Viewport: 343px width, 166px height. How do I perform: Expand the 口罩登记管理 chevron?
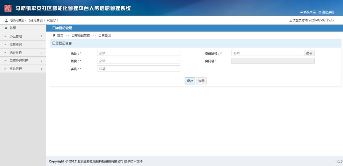click(41, 61)
